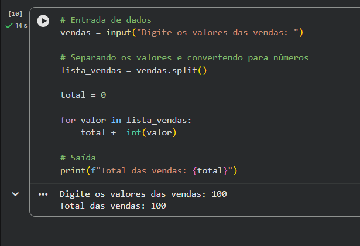
Task: Click the 14 s execution time label
Action: point(21,26)
